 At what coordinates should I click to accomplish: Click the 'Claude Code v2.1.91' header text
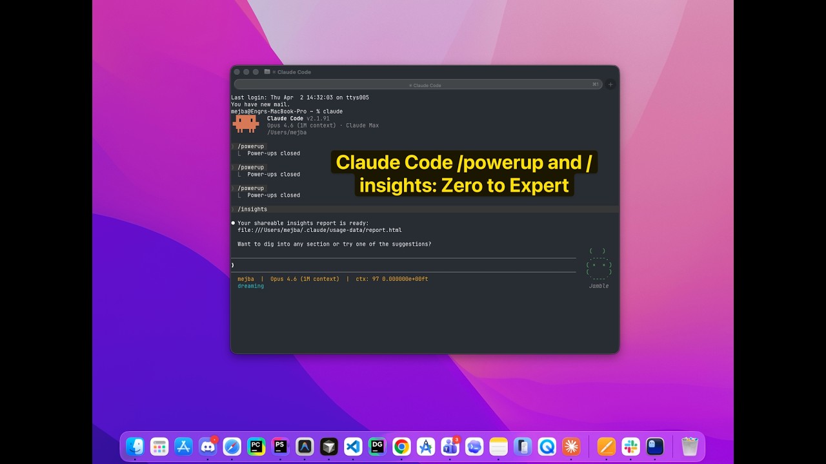point(298,119)
